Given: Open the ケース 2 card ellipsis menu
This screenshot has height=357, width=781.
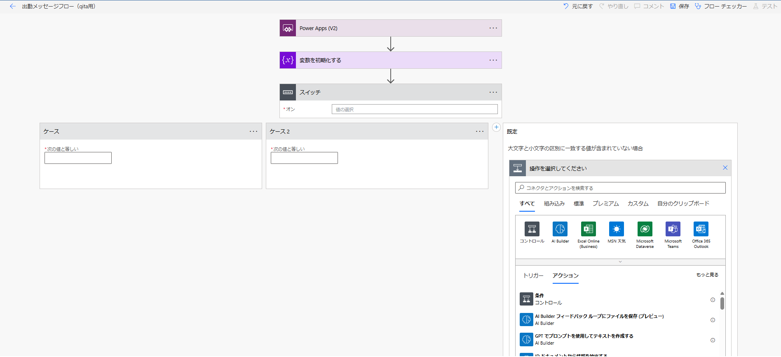Looking at the screenshot, I should (x=480, y=131).
